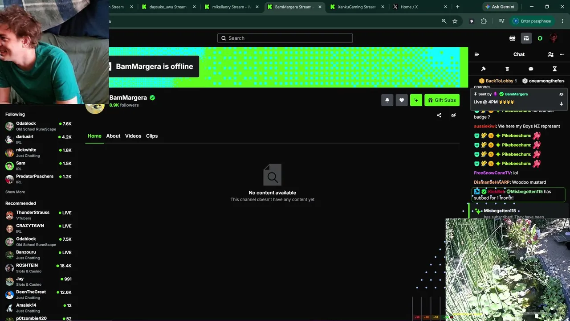Click BackToLobby in the chat leaderboard

500,81
